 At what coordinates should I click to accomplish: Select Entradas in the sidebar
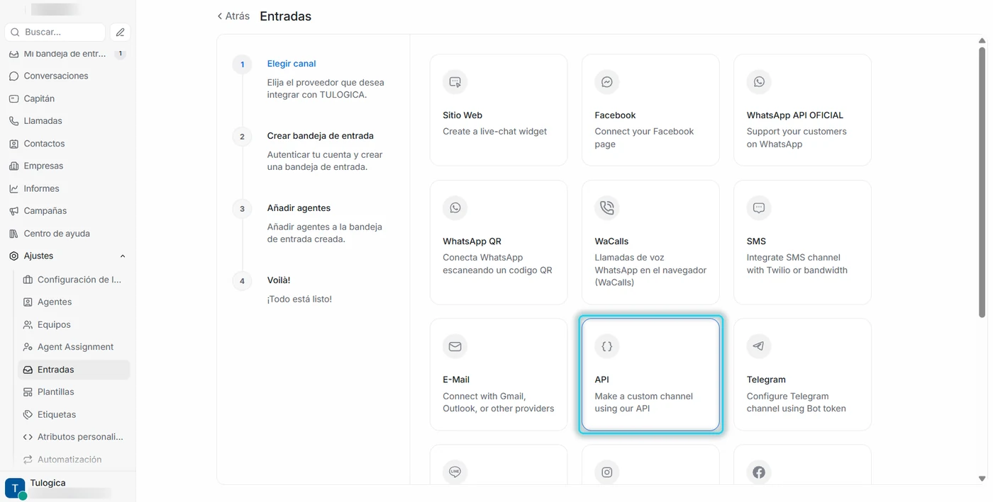pos(73,370)
